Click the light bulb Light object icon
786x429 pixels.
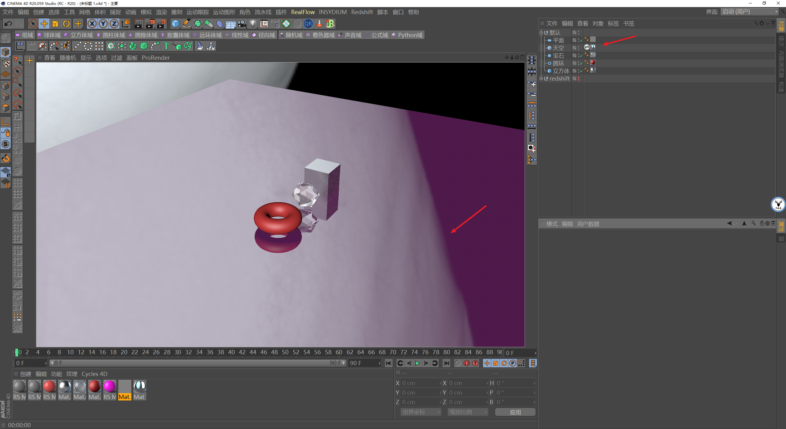253,24
